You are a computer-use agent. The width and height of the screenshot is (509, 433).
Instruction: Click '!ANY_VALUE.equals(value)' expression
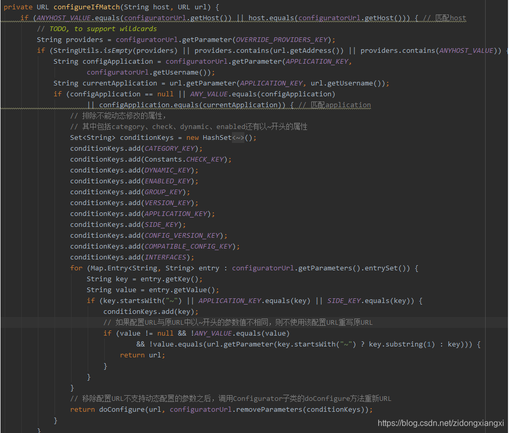tap(240, 334)
